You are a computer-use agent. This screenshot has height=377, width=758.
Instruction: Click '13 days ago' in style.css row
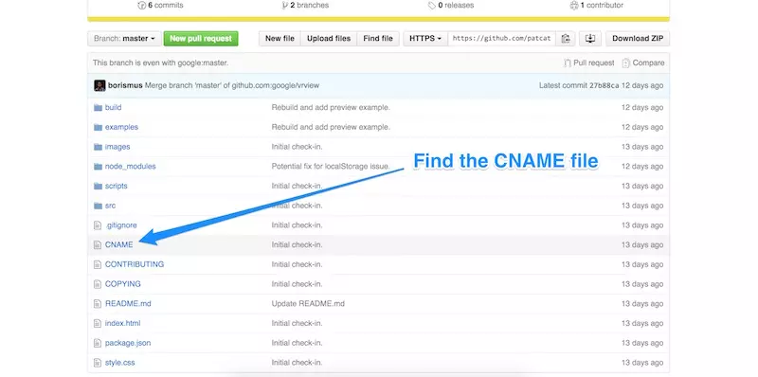pyautogui.click(x=642, y=363)
